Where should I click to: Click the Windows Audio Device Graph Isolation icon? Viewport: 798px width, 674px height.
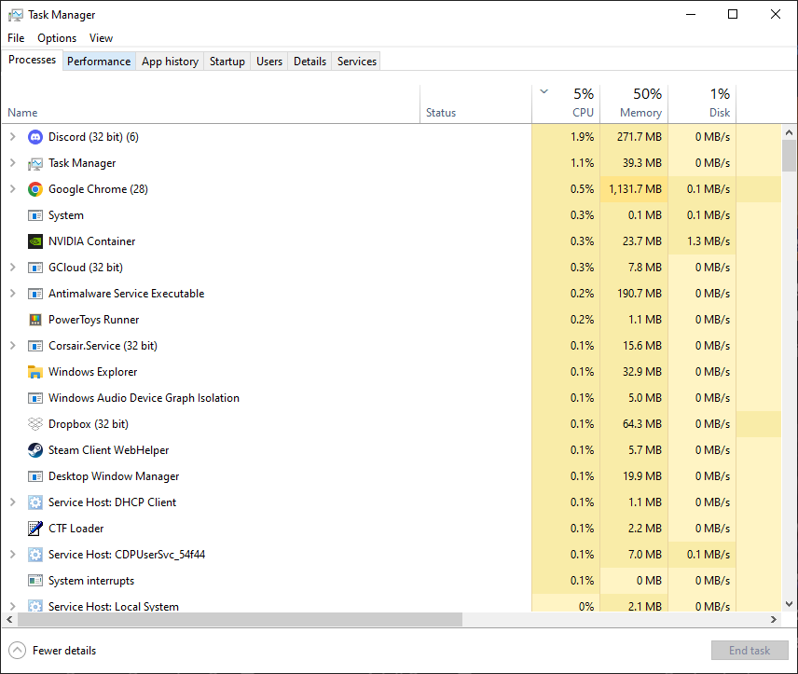[35, 398]
